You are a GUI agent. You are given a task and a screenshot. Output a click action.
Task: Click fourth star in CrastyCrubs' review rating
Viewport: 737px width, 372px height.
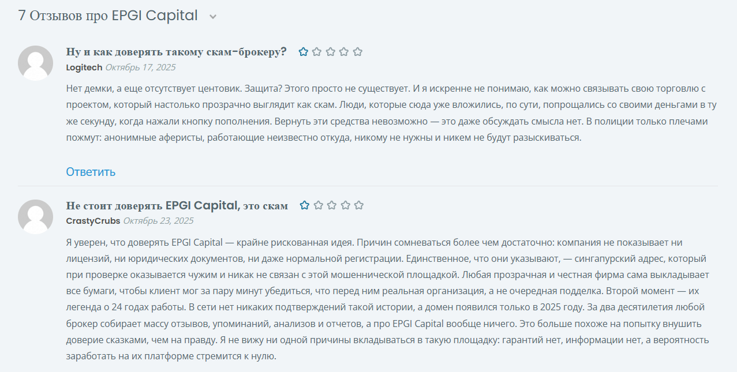point(346,205)
